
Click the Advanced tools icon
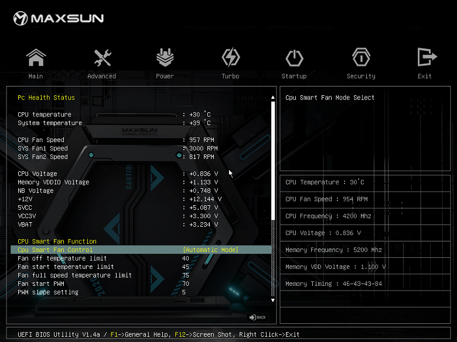[102, 58]
